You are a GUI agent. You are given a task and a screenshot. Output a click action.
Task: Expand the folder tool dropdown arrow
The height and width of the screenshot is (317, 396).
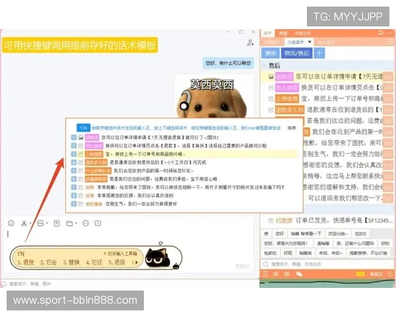76,223
